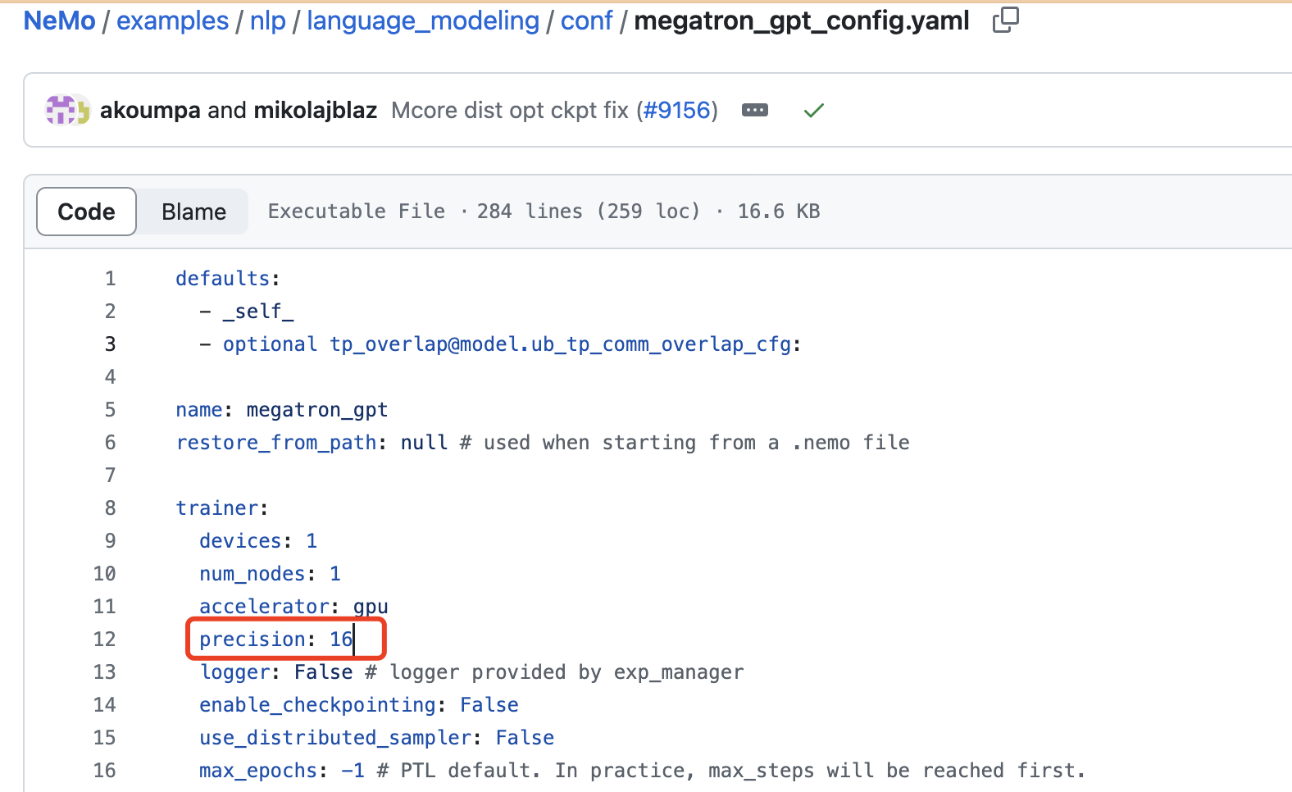Screen dimensions: 1292x792
Task: Select line number 8
Action: click(110, 508)
